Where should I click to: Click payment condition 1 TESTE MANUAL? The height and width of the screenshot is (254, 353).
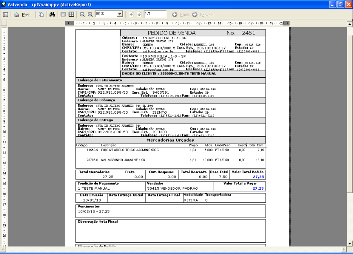[x=94, y=189]
